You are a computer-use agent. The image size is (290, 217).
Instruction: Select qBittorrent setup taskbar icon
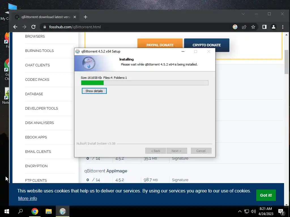tap(63, 211)
